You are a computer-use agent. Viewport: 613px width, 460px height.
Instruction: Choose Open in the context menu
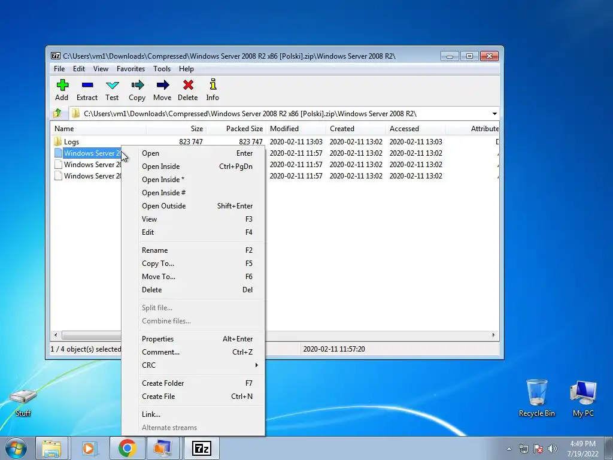(193, 153)
